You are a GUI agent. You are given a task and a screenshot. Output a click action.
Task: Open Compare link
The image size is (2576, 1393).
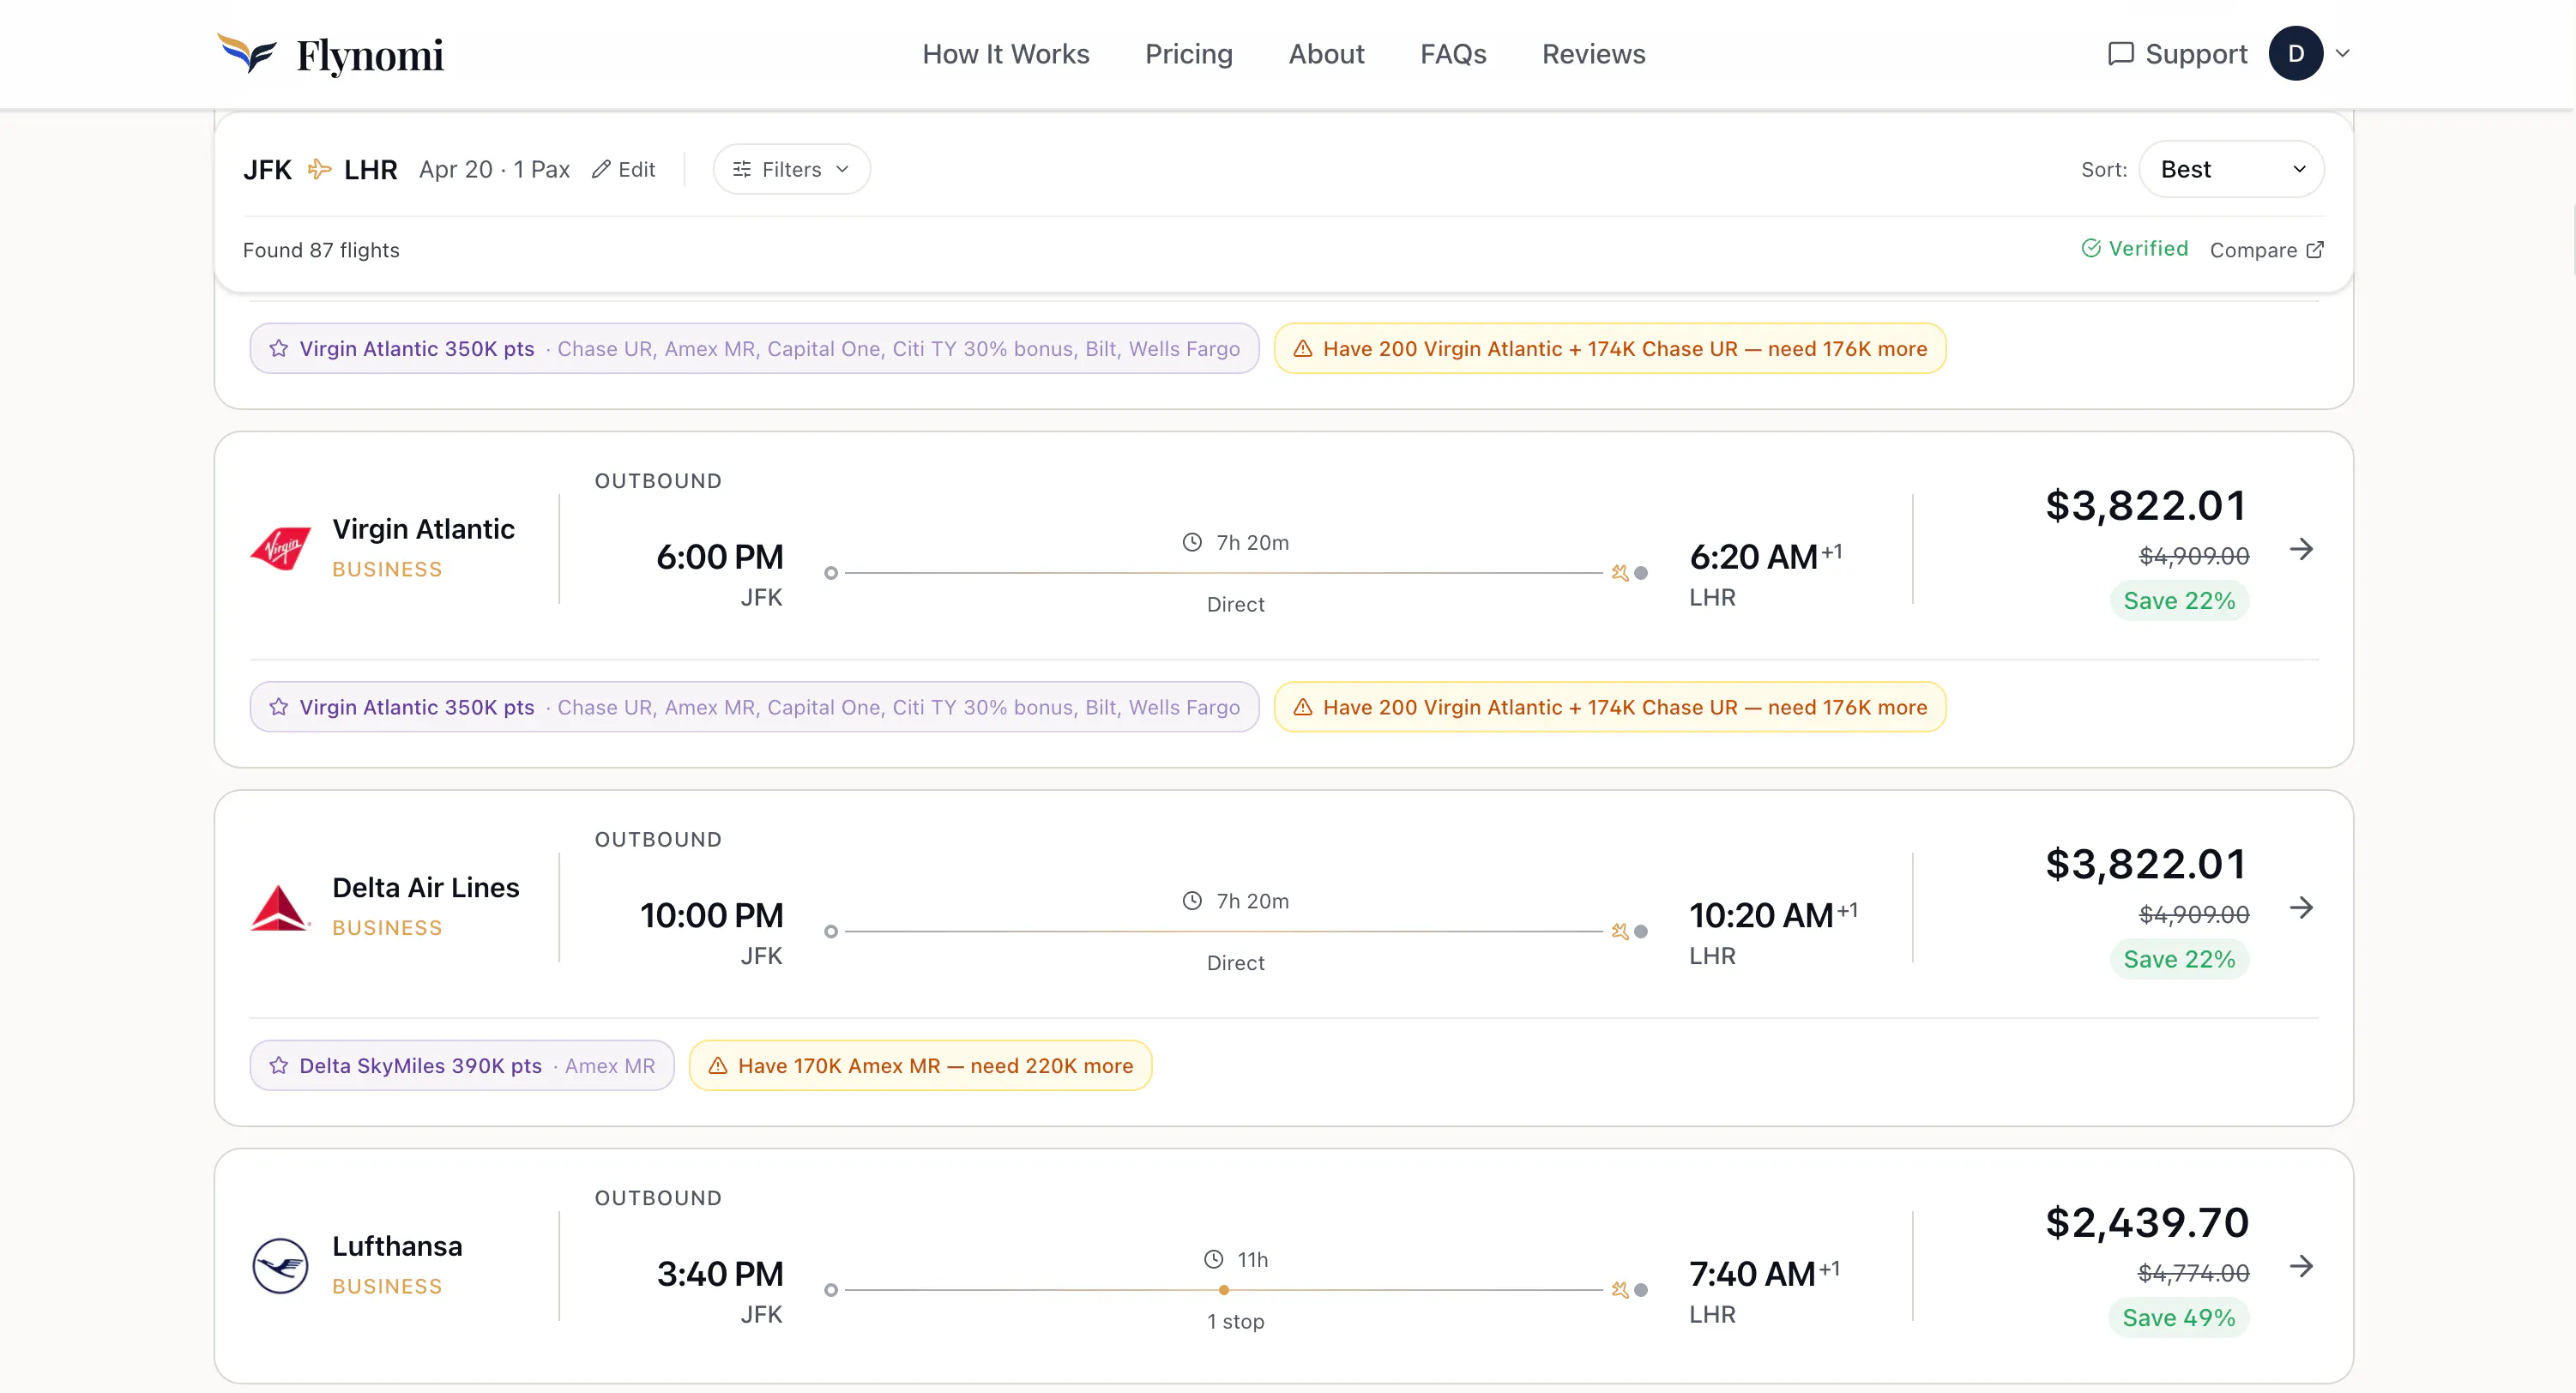coord(2266,250)
